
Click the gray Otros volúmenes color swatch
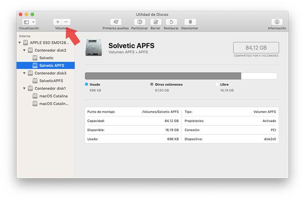[x=152, y=84]
